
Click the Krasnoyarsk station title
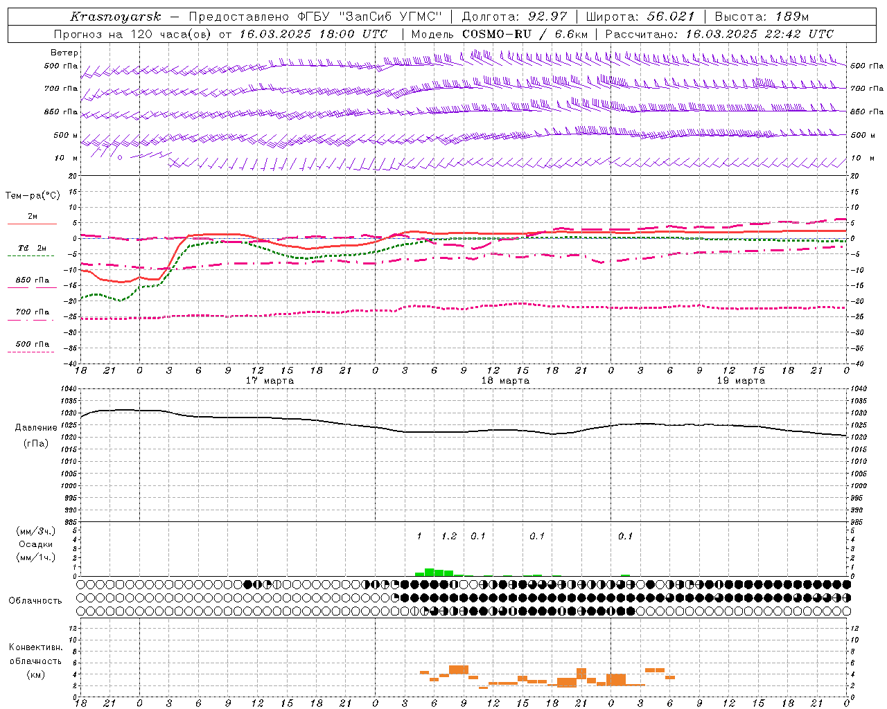pyautogui.click(x=116, y=17)
